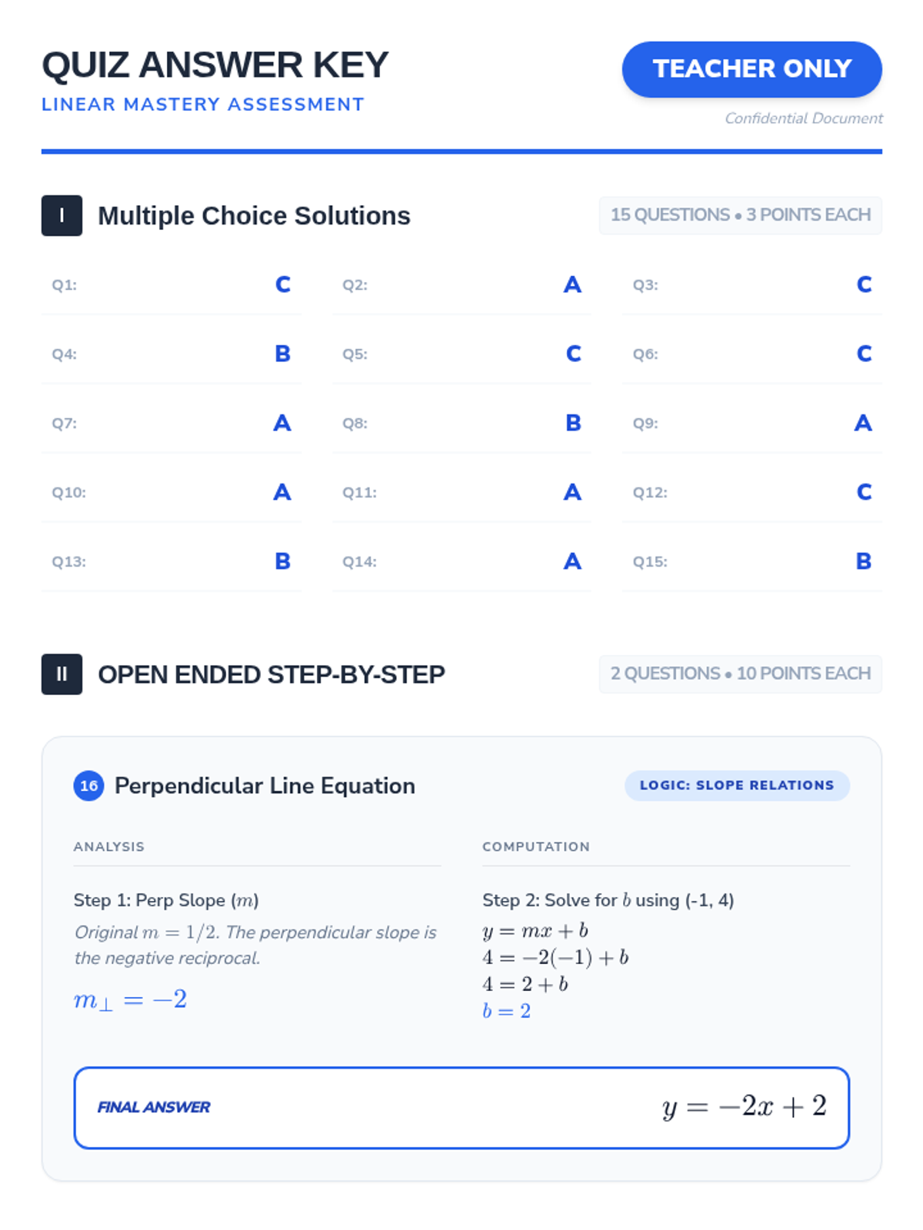Image resolution: width=923 pixels, height=1230 pixels.
Task: Click the Q8 answer row
Action: [461, 424]
